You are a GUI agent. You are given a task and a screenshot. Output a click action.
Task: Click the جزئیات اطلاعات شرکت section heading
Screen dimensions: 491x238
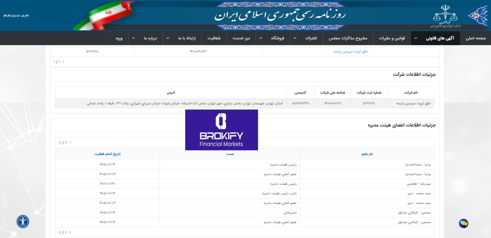[x=415, y=74]
